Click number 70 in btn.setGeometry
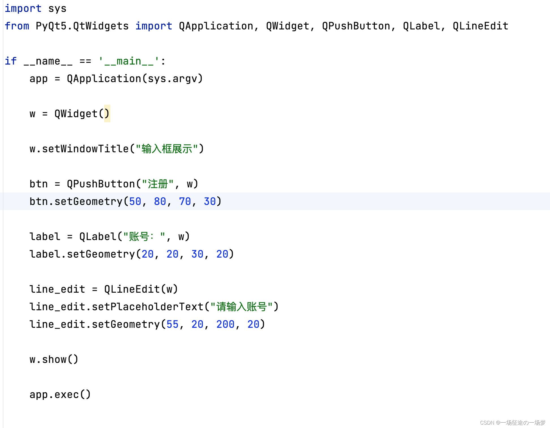The height and width of the screenshot is (428, 550). 185,202
